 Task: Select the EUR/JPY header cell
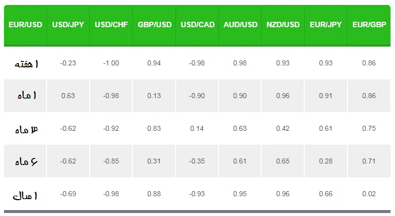pos(326,25)
